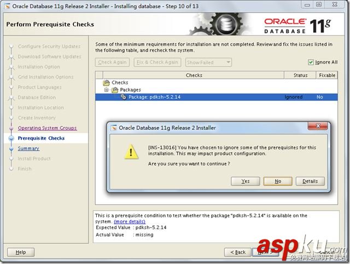Click the Operating System Groups step bullet

click(11, 128)
